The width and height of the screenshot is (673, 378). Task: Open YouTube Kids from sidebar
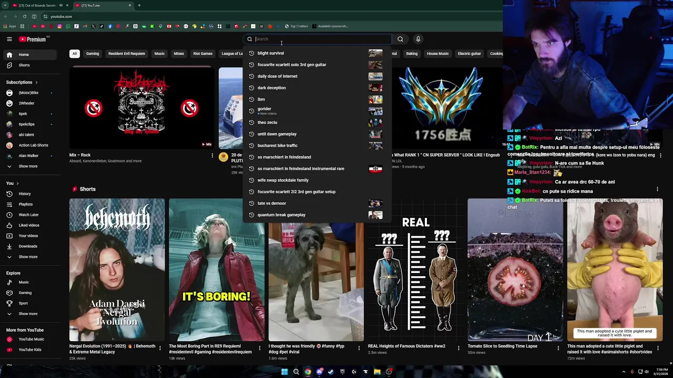coord(30,350)
